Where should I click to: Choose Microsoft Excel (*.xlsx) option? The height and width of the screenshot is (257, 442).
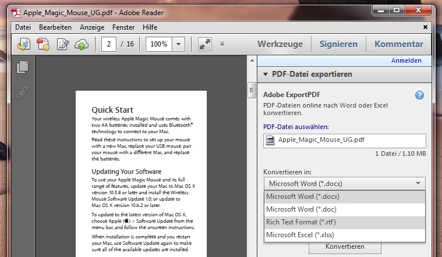(x=345, y=235)
